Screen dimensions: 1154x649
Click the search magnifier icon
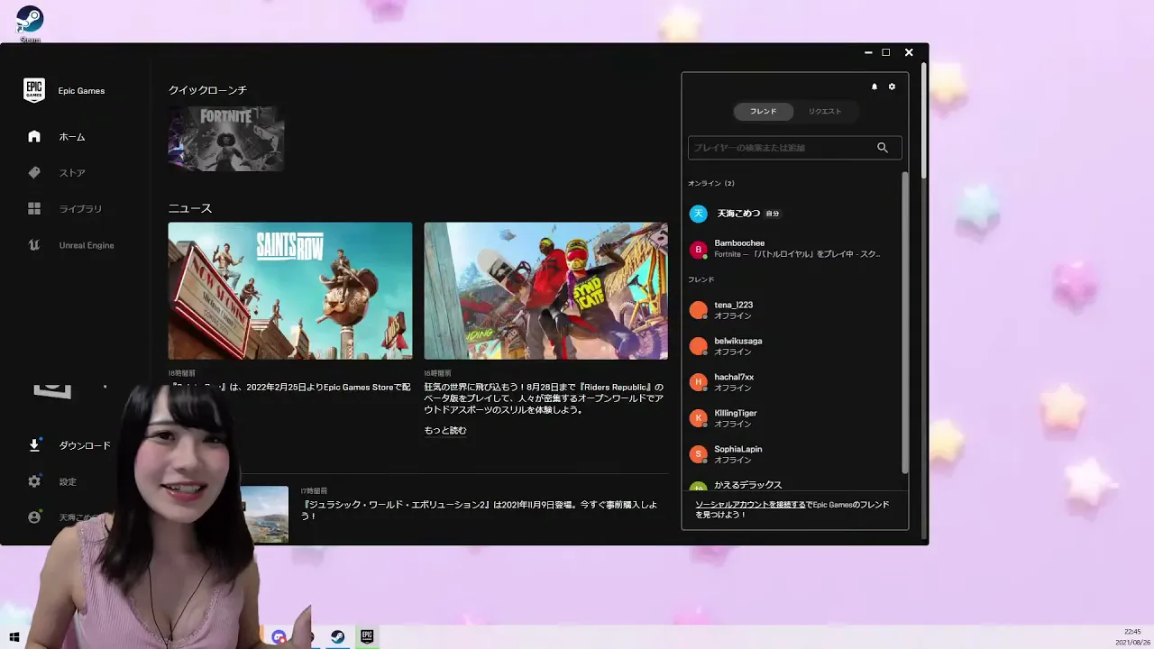pos(883,148)
